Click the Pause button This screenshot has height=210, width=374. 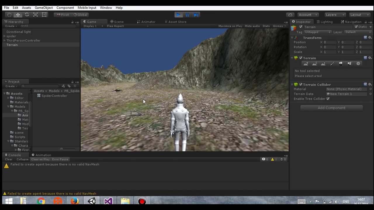tap(187, 15)
